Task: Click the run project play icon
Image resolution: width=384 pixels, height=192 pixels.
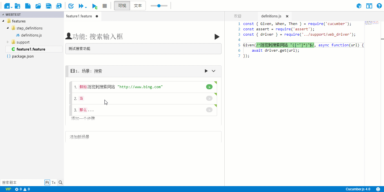Action: [95, 6]
